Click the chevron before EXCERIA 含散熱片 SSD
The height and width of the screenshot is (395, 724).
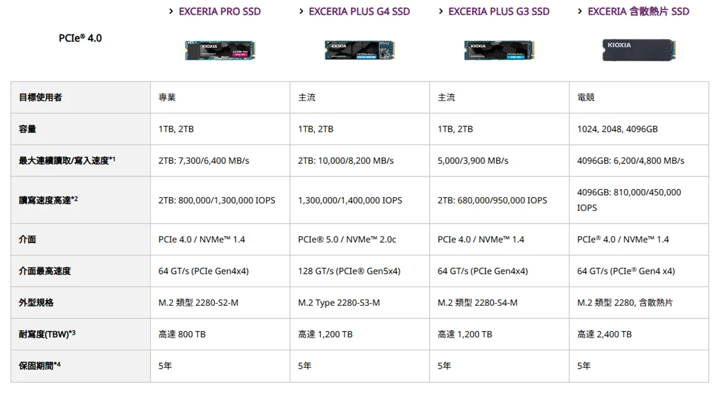(580, 11)
